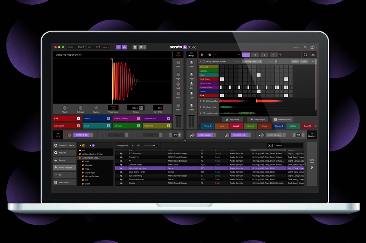Open the Brightener EQ effect dropdown arrow
This screenshot has height=243, width=366.
(x=92, y=135)
